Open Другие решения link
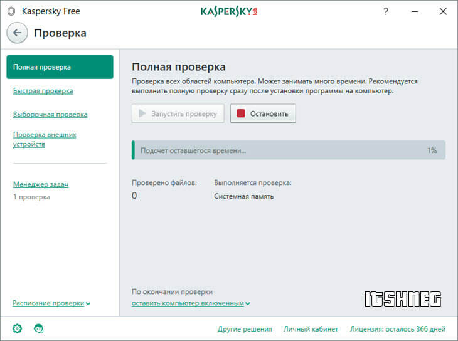The height and width of the screenshot is (341, 458). [245, 329]
